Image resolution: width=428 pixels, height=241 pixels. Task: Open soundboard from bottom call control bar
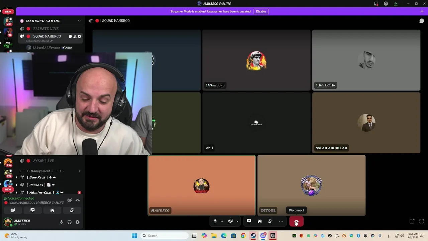click(x=270, y=221)
